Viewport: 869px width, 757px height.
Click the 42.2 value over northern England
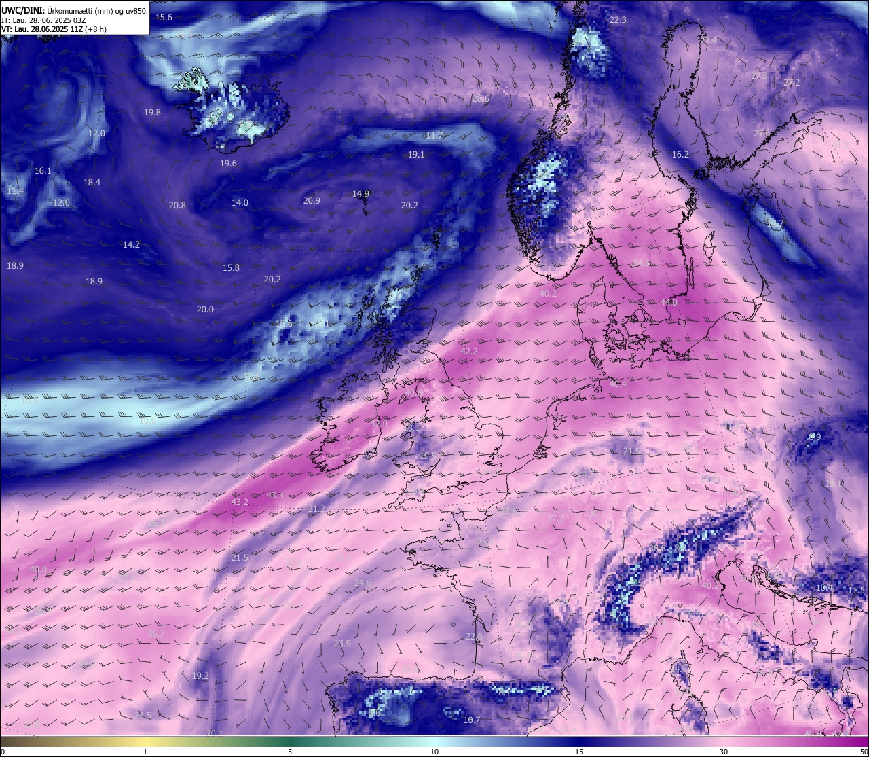[469, 352]
